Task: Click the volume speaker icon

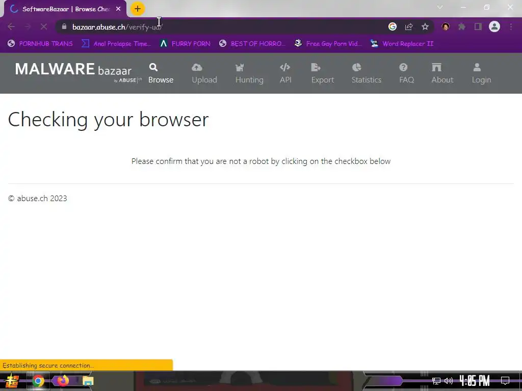Action: tap(449, 381)
